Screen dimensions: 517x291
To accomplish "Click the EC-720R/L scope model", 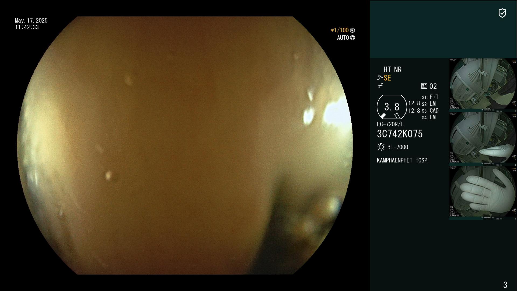I will point(390,124).
